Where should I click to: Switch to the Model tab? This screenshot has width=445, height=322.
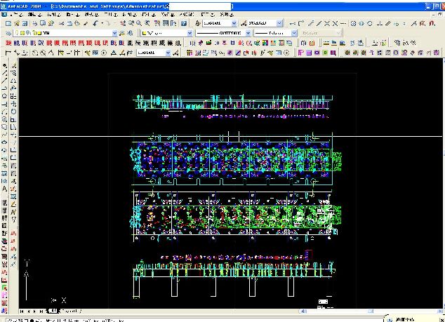click(x=52, y=311)
